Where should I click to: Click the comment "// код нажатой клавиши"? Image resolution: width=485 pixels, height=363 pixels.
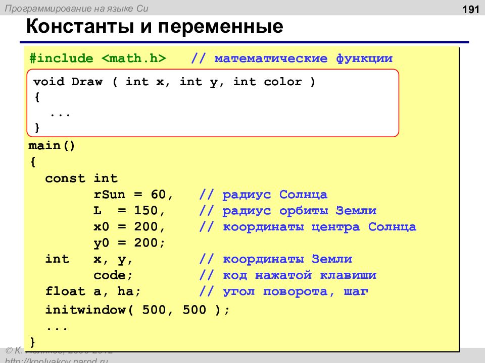[x=288, y=275]
